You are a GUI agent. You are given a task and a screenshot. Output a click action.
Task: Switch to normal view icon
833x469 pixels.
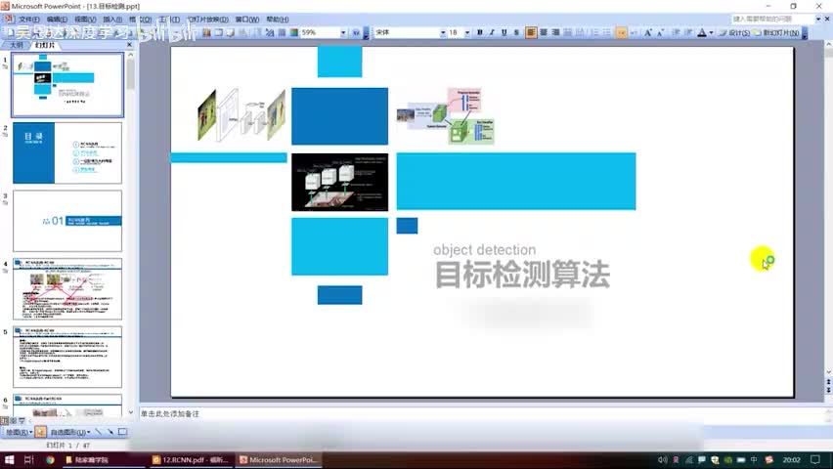coord(5,420)
